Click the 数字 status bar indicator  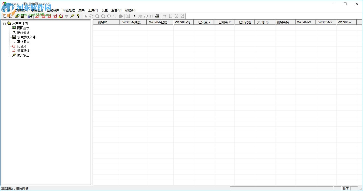tap(346, 188)
